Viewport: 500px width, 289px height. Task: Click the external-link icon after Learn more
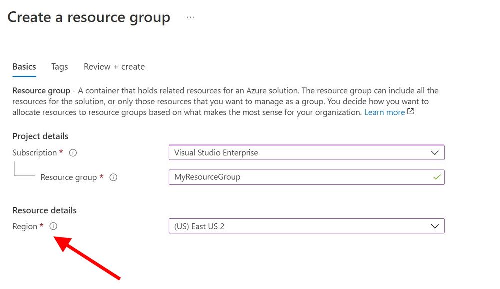point(411,111)
